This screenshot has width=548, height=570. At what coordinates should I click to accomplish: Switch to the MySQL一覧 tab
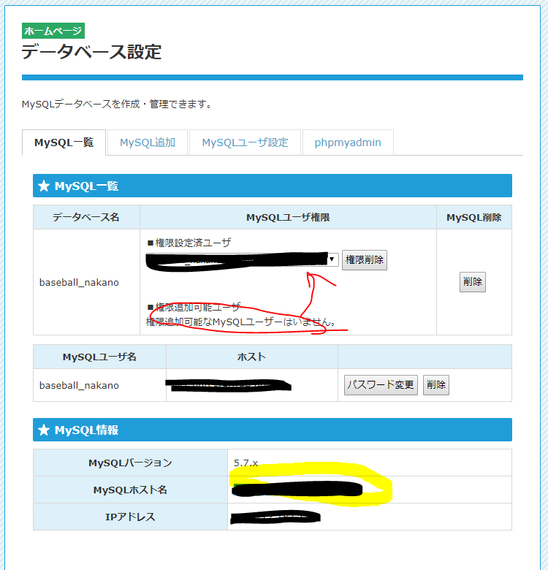click(x=64, y=142)
